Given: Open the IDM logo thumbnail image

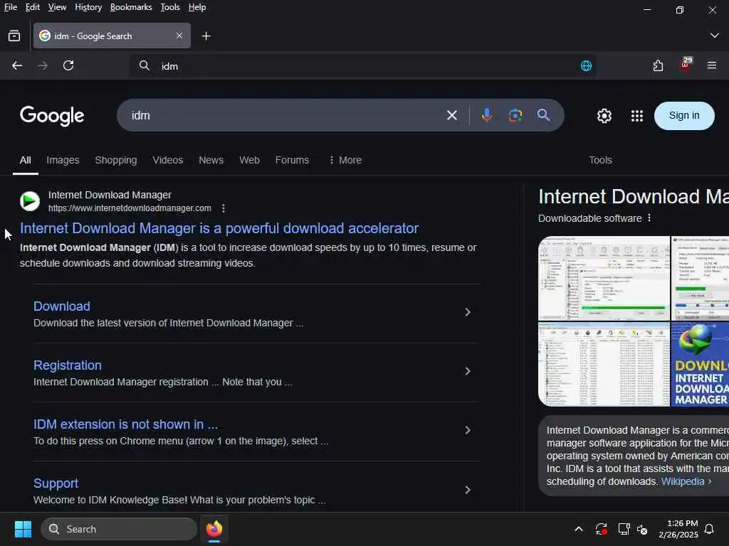Looking at the screenshot, I should pos(700,365).
